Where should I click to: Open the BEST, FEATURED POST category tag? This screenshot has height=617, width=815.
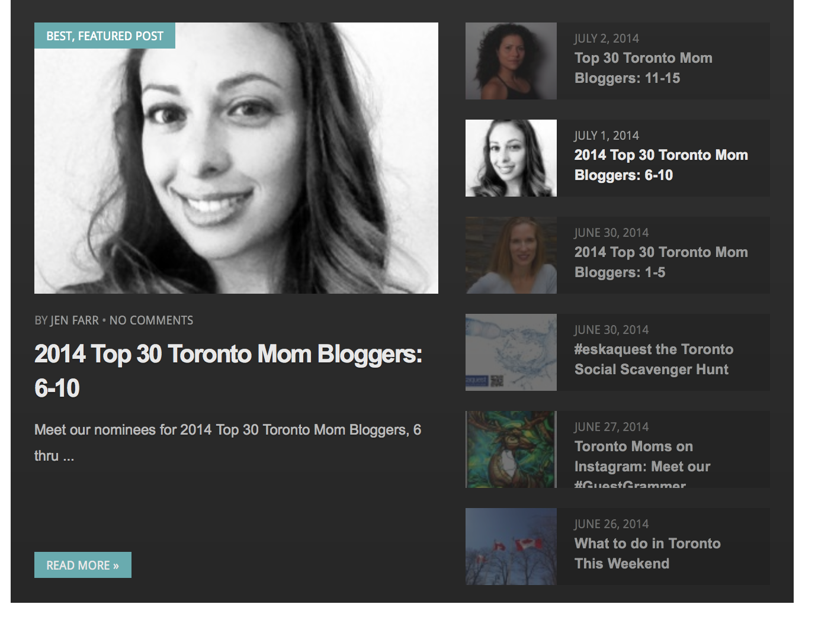pos(105,36)
